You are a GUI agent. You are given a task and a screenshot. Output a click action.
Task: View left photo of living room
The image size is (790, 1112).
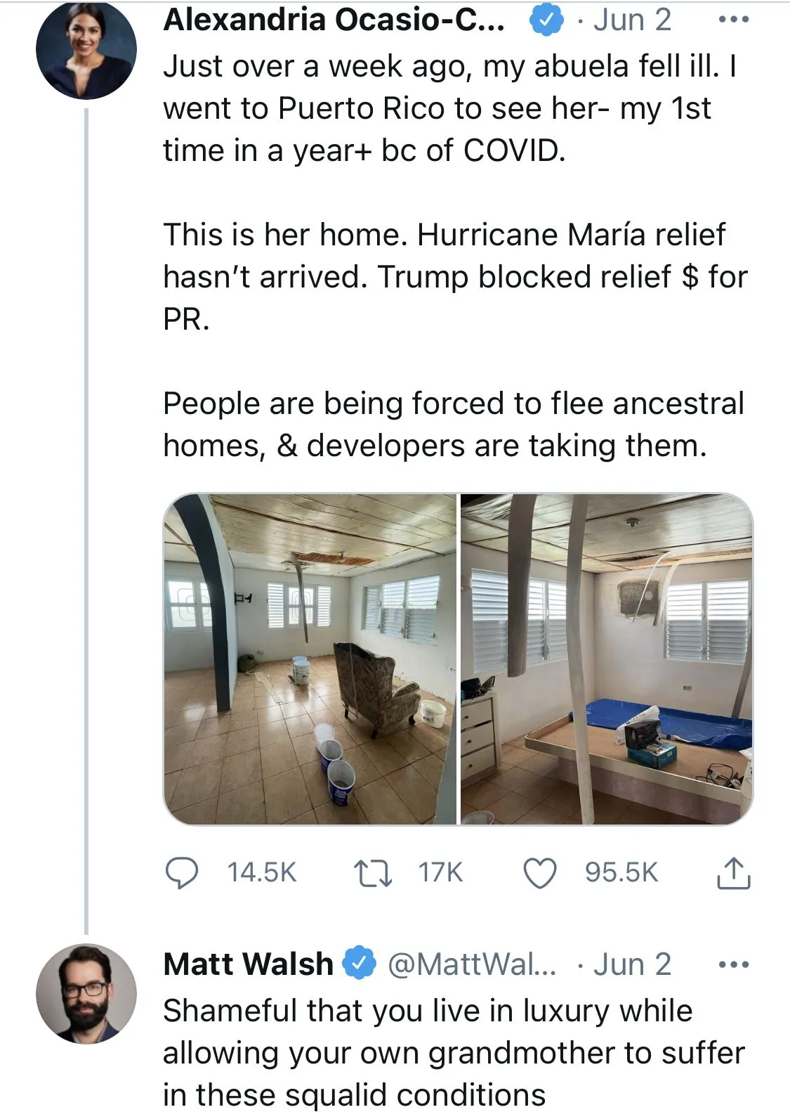click(310, 659)
